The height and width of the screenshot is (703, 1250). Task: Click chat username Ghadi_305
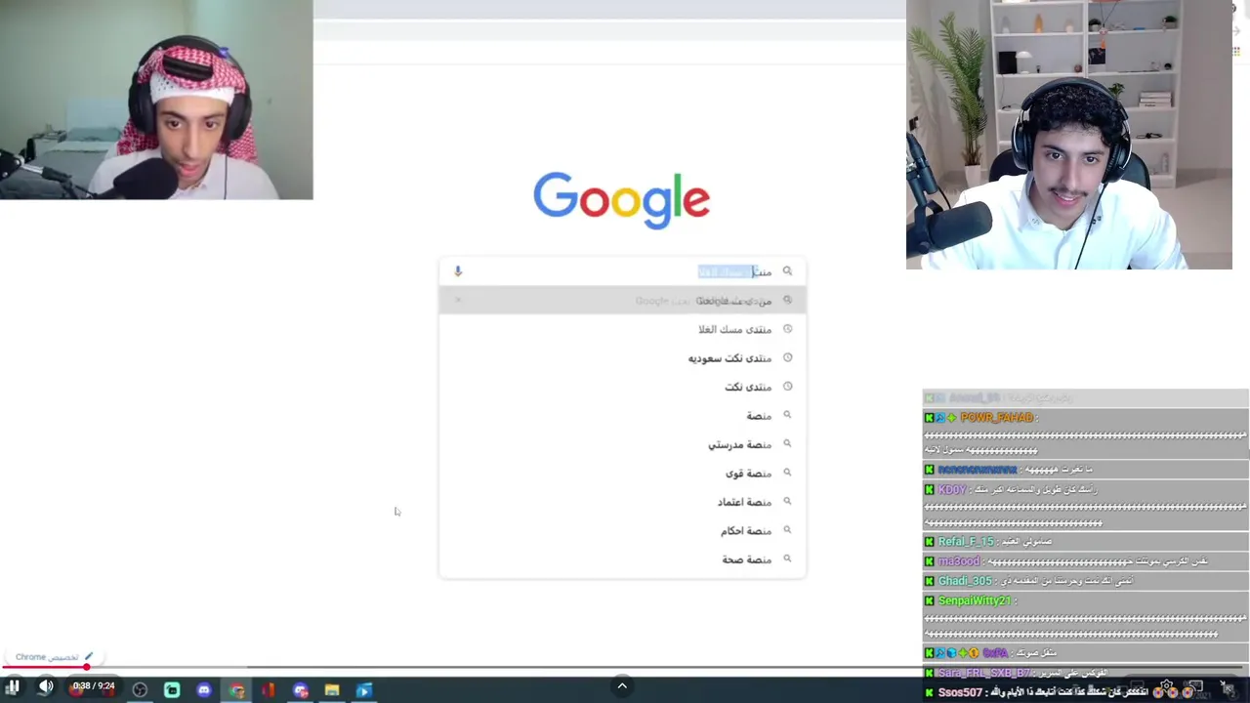[965, 581]
